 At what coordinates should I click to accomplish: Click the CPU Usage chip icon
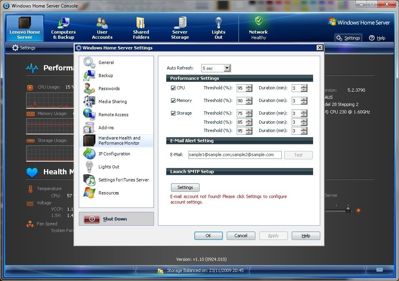(x=30, y=88)
